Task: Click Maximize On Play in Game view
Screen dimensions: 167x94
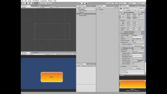Action: pos(61,54)
